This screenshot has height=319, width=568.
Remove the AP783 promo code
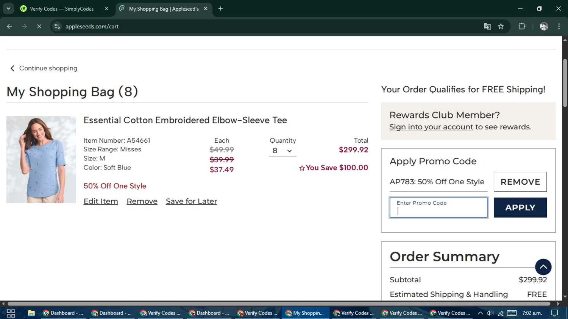[x=520, y=182]
